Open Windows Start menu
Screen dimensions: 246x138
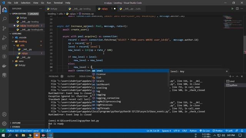(x=3, y=135)
